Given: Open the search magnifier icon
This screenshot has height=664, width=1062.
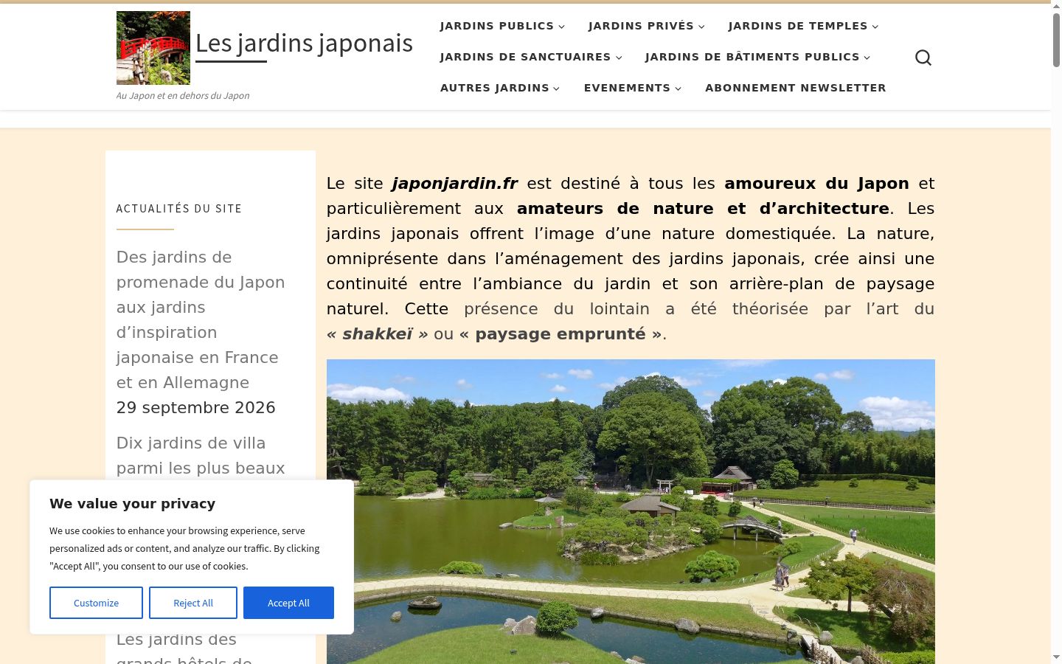Looking at the screenshot, I should tap(923, 58).
